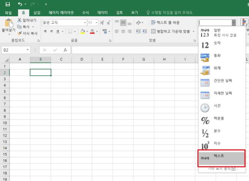Toggle underline formatting
Image resolution: width=249 pixels, height=181 pixels.
(x=58, y=31)
